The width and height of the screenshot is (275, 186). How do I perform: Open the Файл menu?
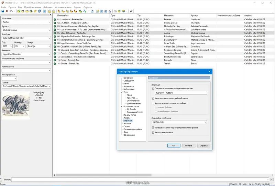click(3, 7)
